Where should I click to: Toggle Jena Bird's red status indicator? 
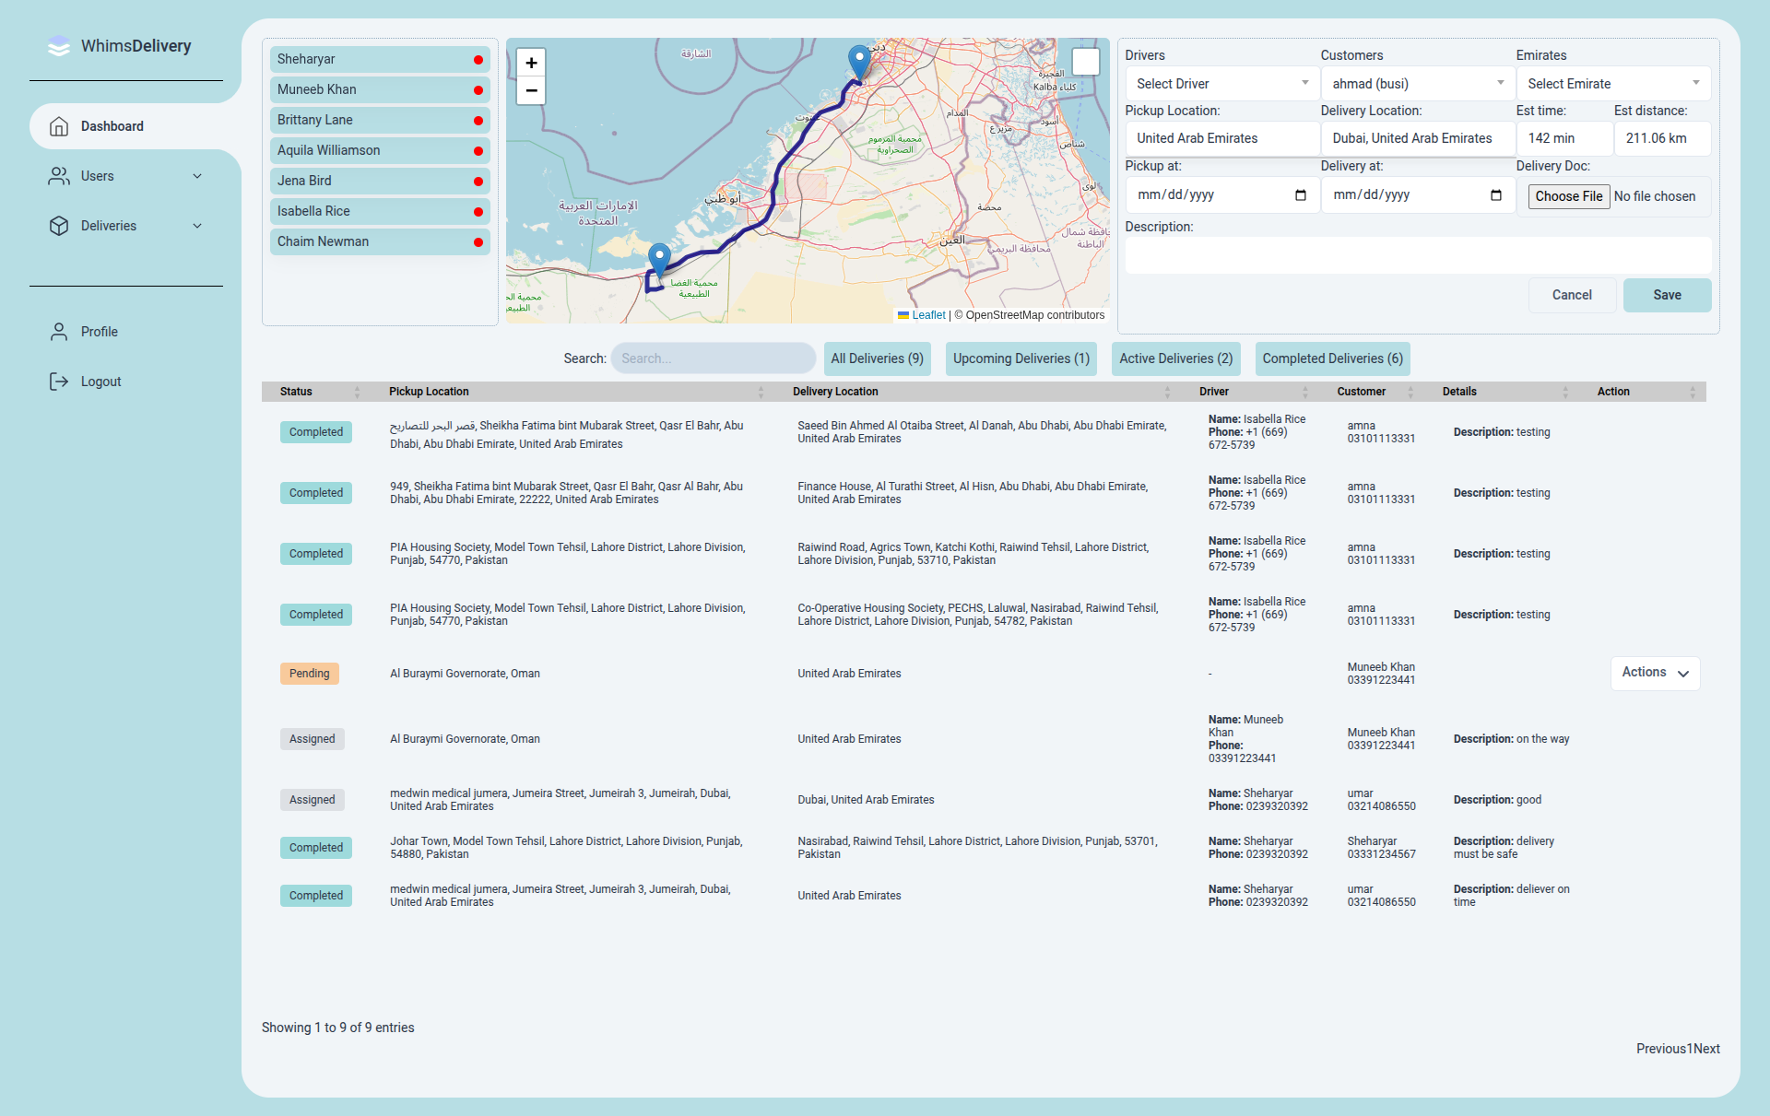(478, 181)
